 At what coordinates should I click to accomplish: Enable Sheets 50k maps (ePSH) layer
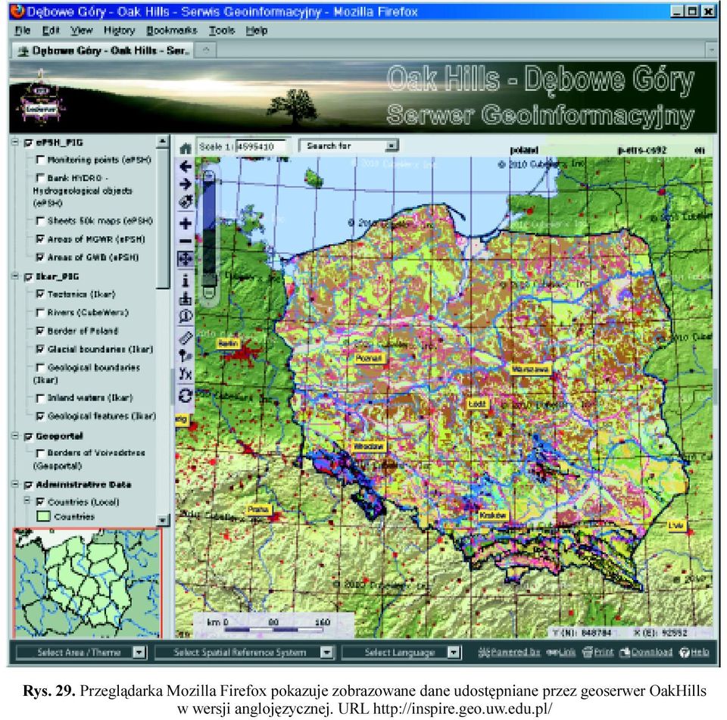pos(40,221)
